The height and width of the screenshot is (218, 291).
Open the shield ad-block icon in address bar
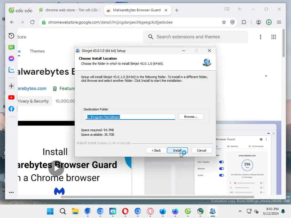(232, 22)
